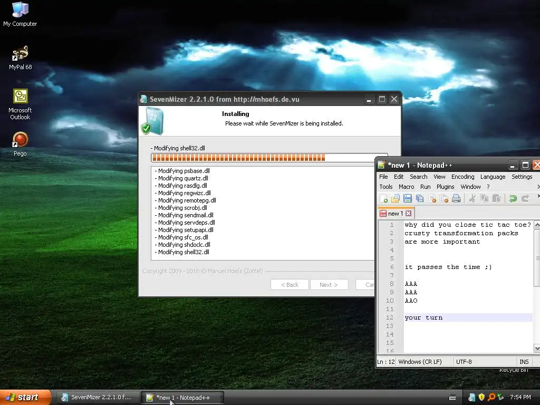Open the ? help menu in Notepad++
Viewport: 540px width, 405px height.
coord(488,187)
